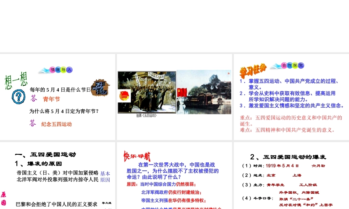Viewport: 349px width, 209px height.
Task: Click the small 导火线 label
Action: click(x=106, y=203)
